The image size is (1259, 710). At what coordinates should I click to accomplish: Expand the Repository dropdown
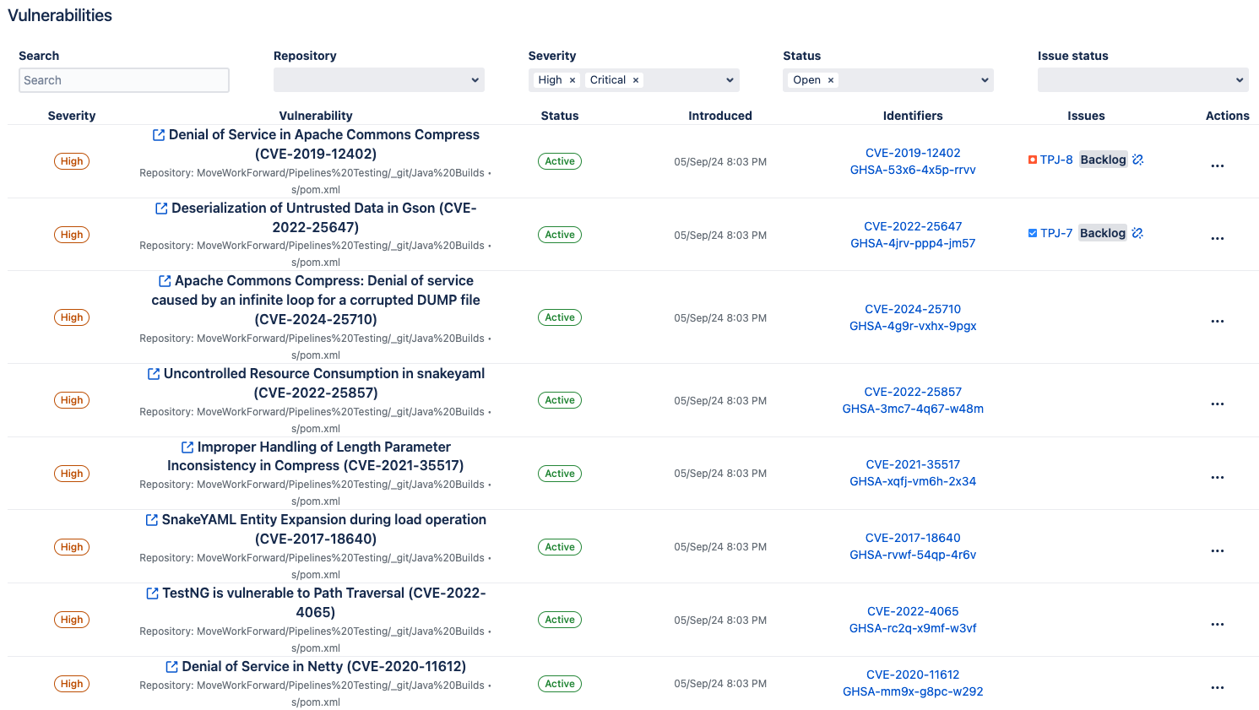click(x=475, y=80)
